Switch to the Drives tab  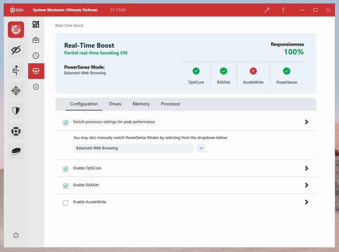pos(115,104)
